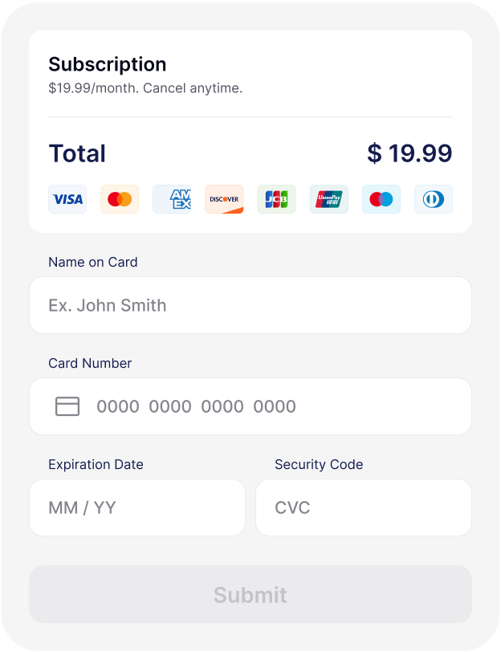Focus the MM / YY expiration field
Screen dimensions: 501x652
(137, 507)
